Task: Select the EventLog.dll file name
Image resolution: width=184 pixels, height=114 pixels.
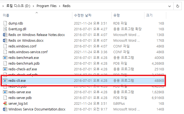Action: coord(17,29)
